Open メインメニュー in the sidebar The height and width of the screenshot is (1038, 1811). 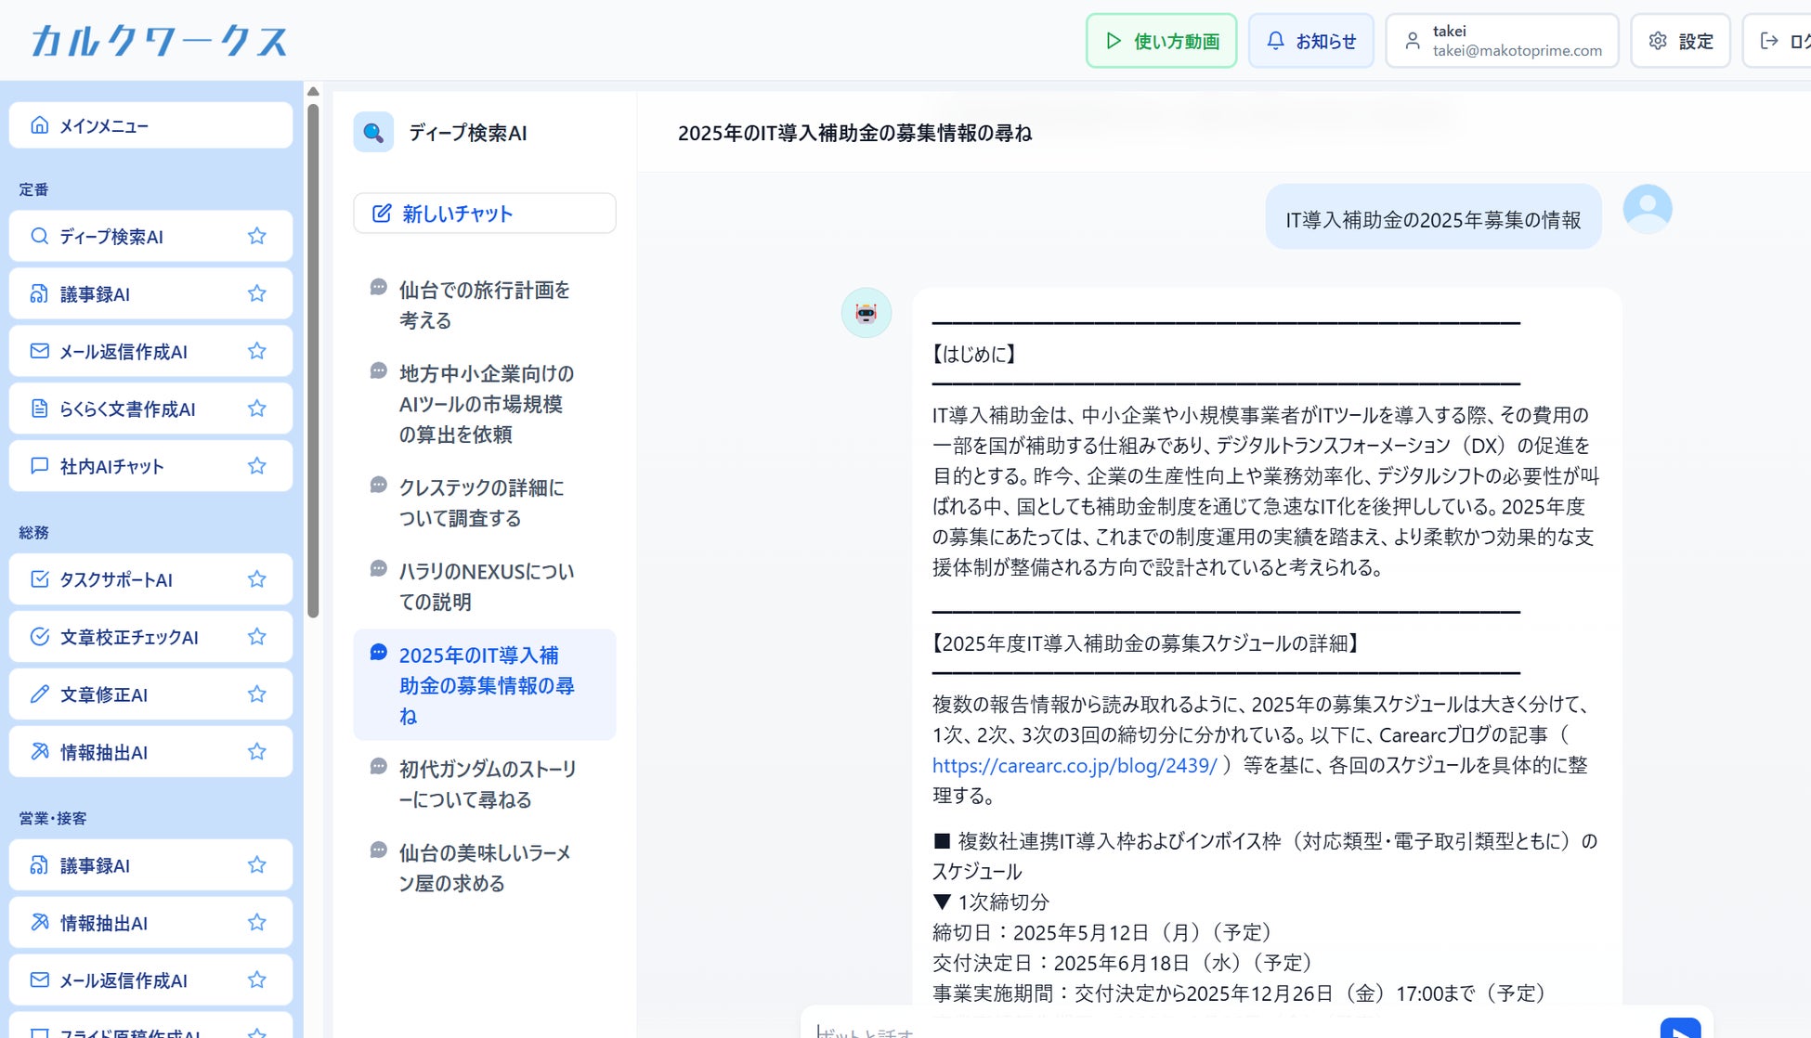[150, 125]
